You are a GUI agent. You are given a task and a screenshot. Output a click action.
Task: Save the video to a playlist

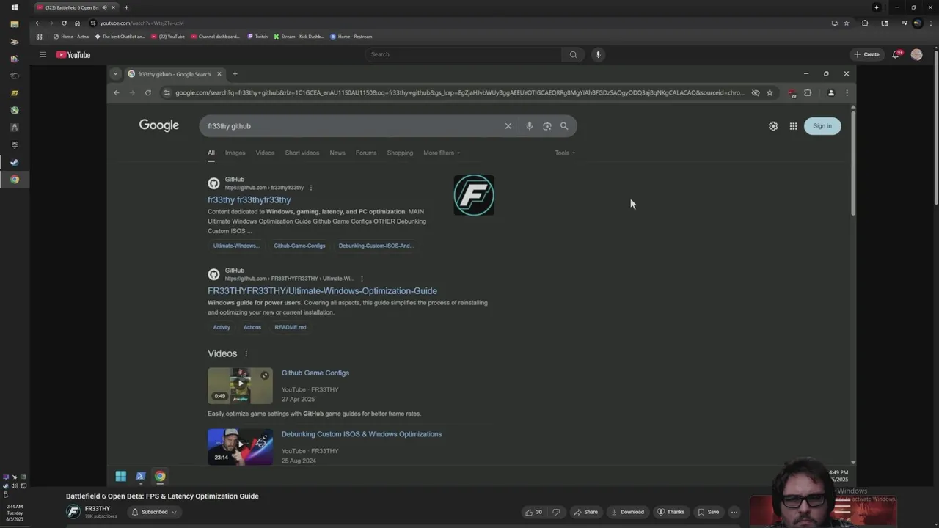(708, 512)
